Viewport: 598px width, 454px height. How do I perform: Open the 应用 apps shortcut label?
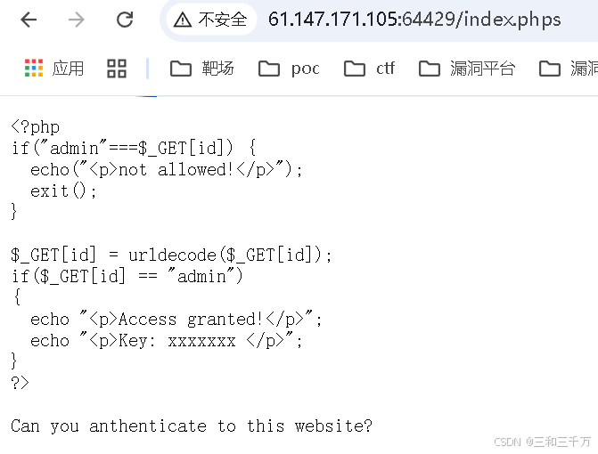tap(68, 69)
